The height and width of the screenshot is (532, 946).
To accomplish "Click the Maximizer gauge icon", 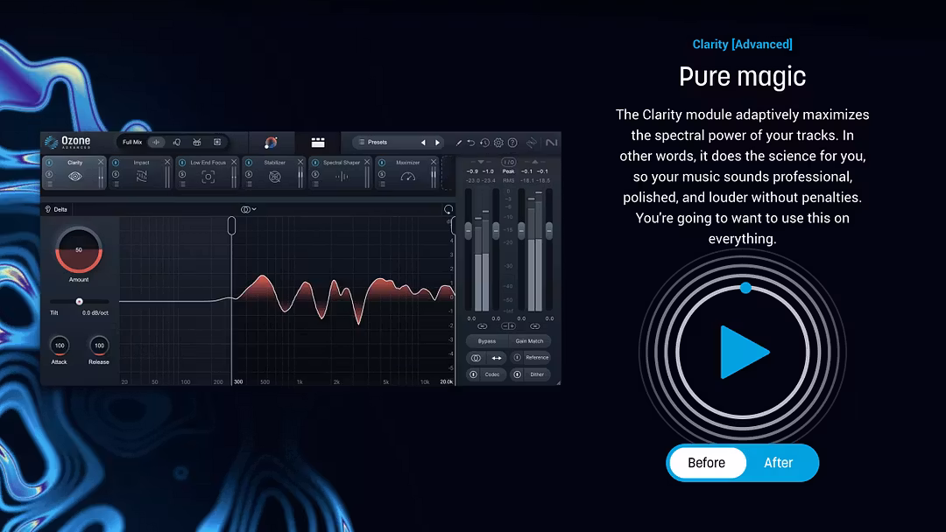I will click(x=408, y=177).
